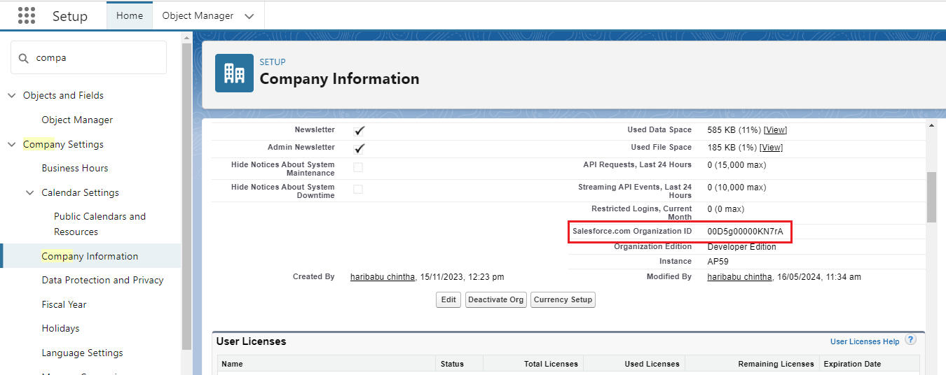
Task: Open the User Licenses Help link
Action: 865,341
